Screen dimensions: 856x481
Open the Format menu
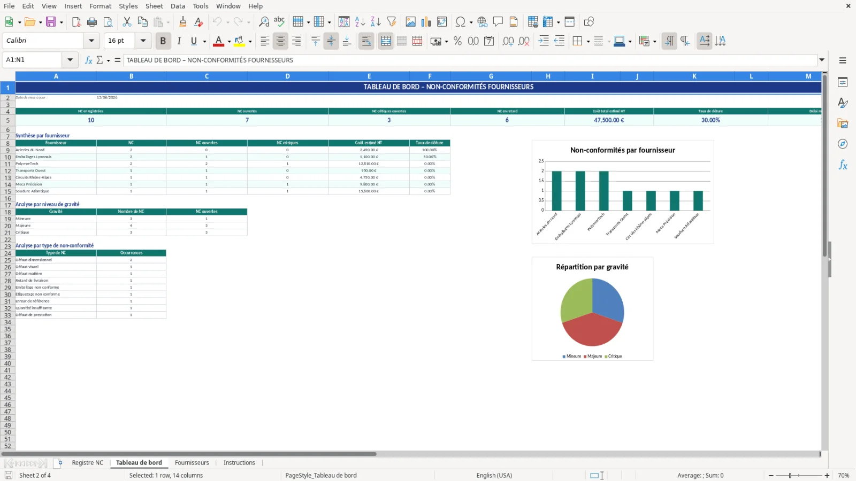pyautogui.click(x=101, y=6)
